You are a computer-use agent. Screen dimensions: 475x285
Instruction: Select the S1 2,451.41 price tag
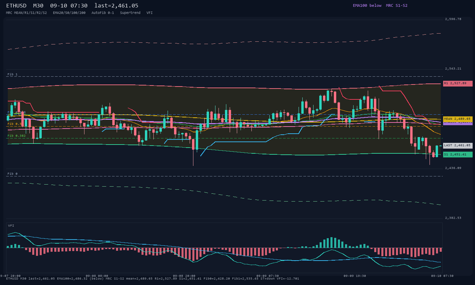click(x=458, y=155)
